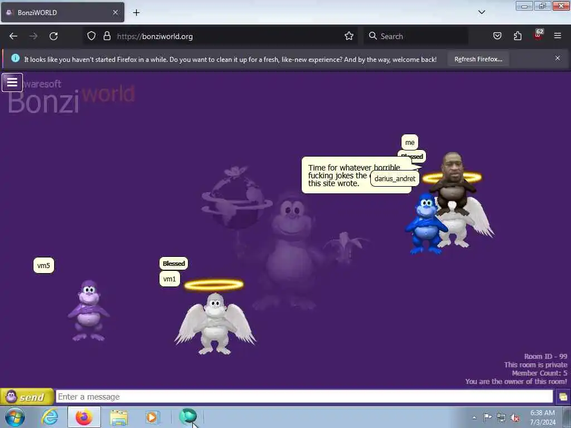Go back to previous page
The image size is (571, 428).
pos(13,36)
